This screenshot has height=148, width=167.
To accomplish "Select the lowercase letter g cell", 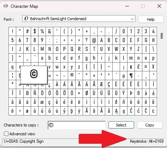I will (87, 58).
